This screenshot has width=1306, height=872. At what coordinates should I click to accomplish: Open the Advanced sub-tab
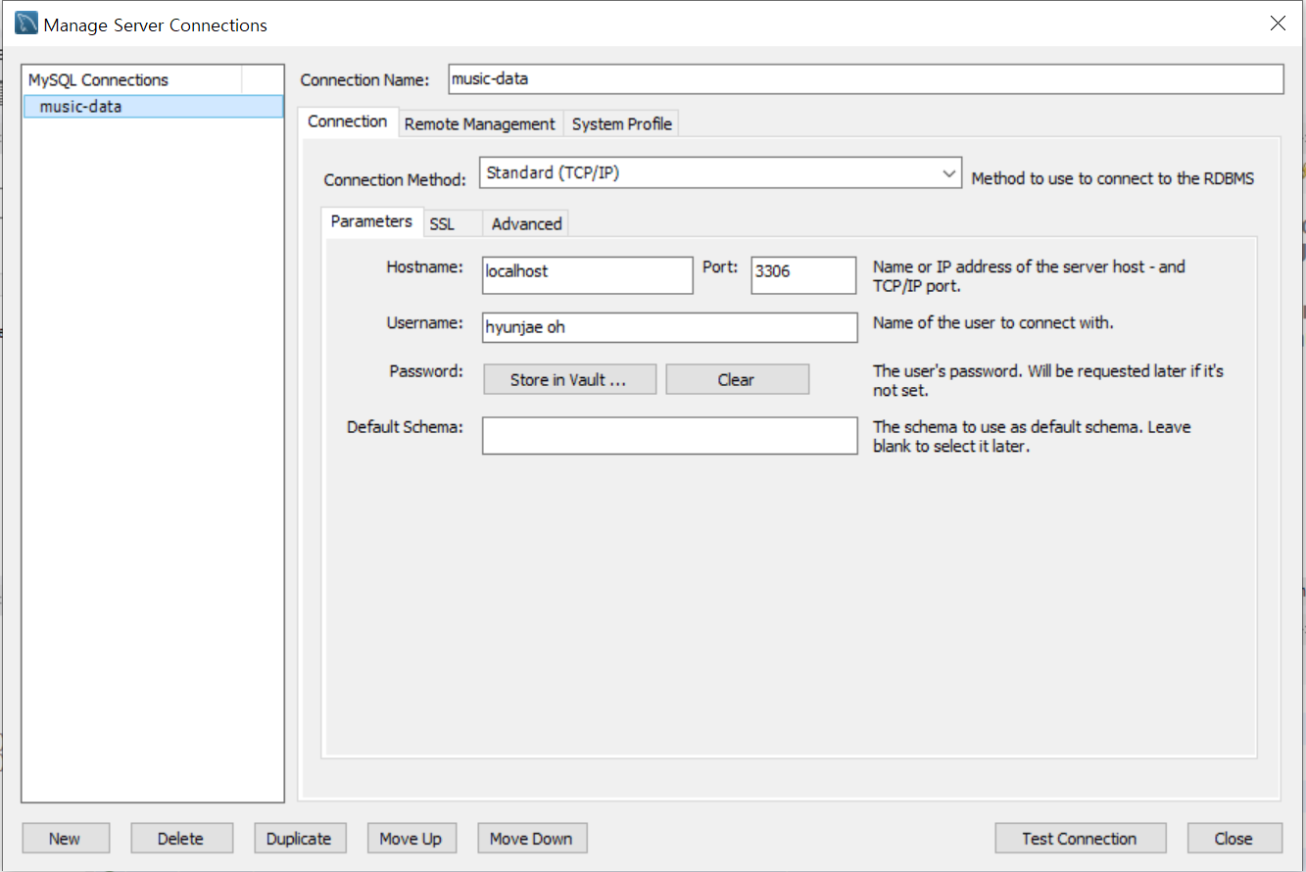(x=527, y=224)
